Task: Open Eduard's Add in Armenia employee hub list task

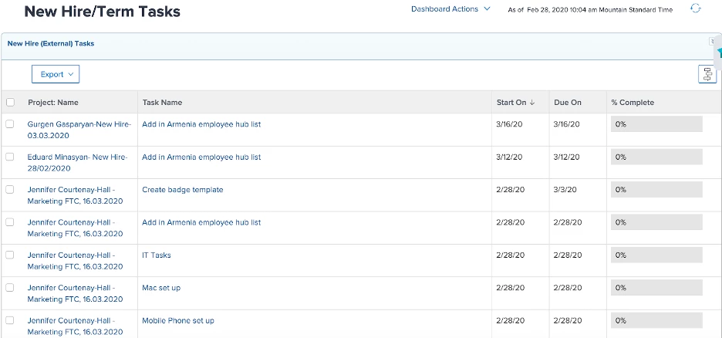Action: point(201,157)
